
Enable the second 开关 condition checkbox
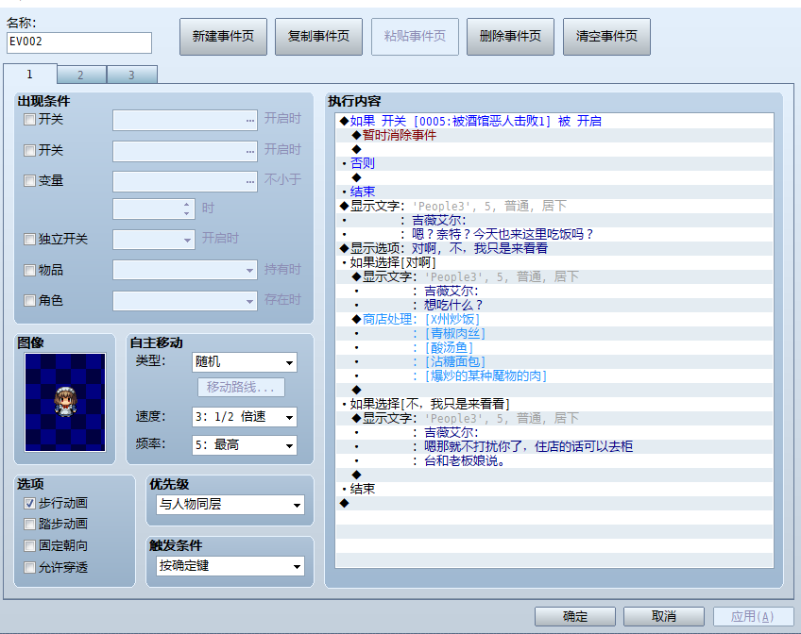29,150
